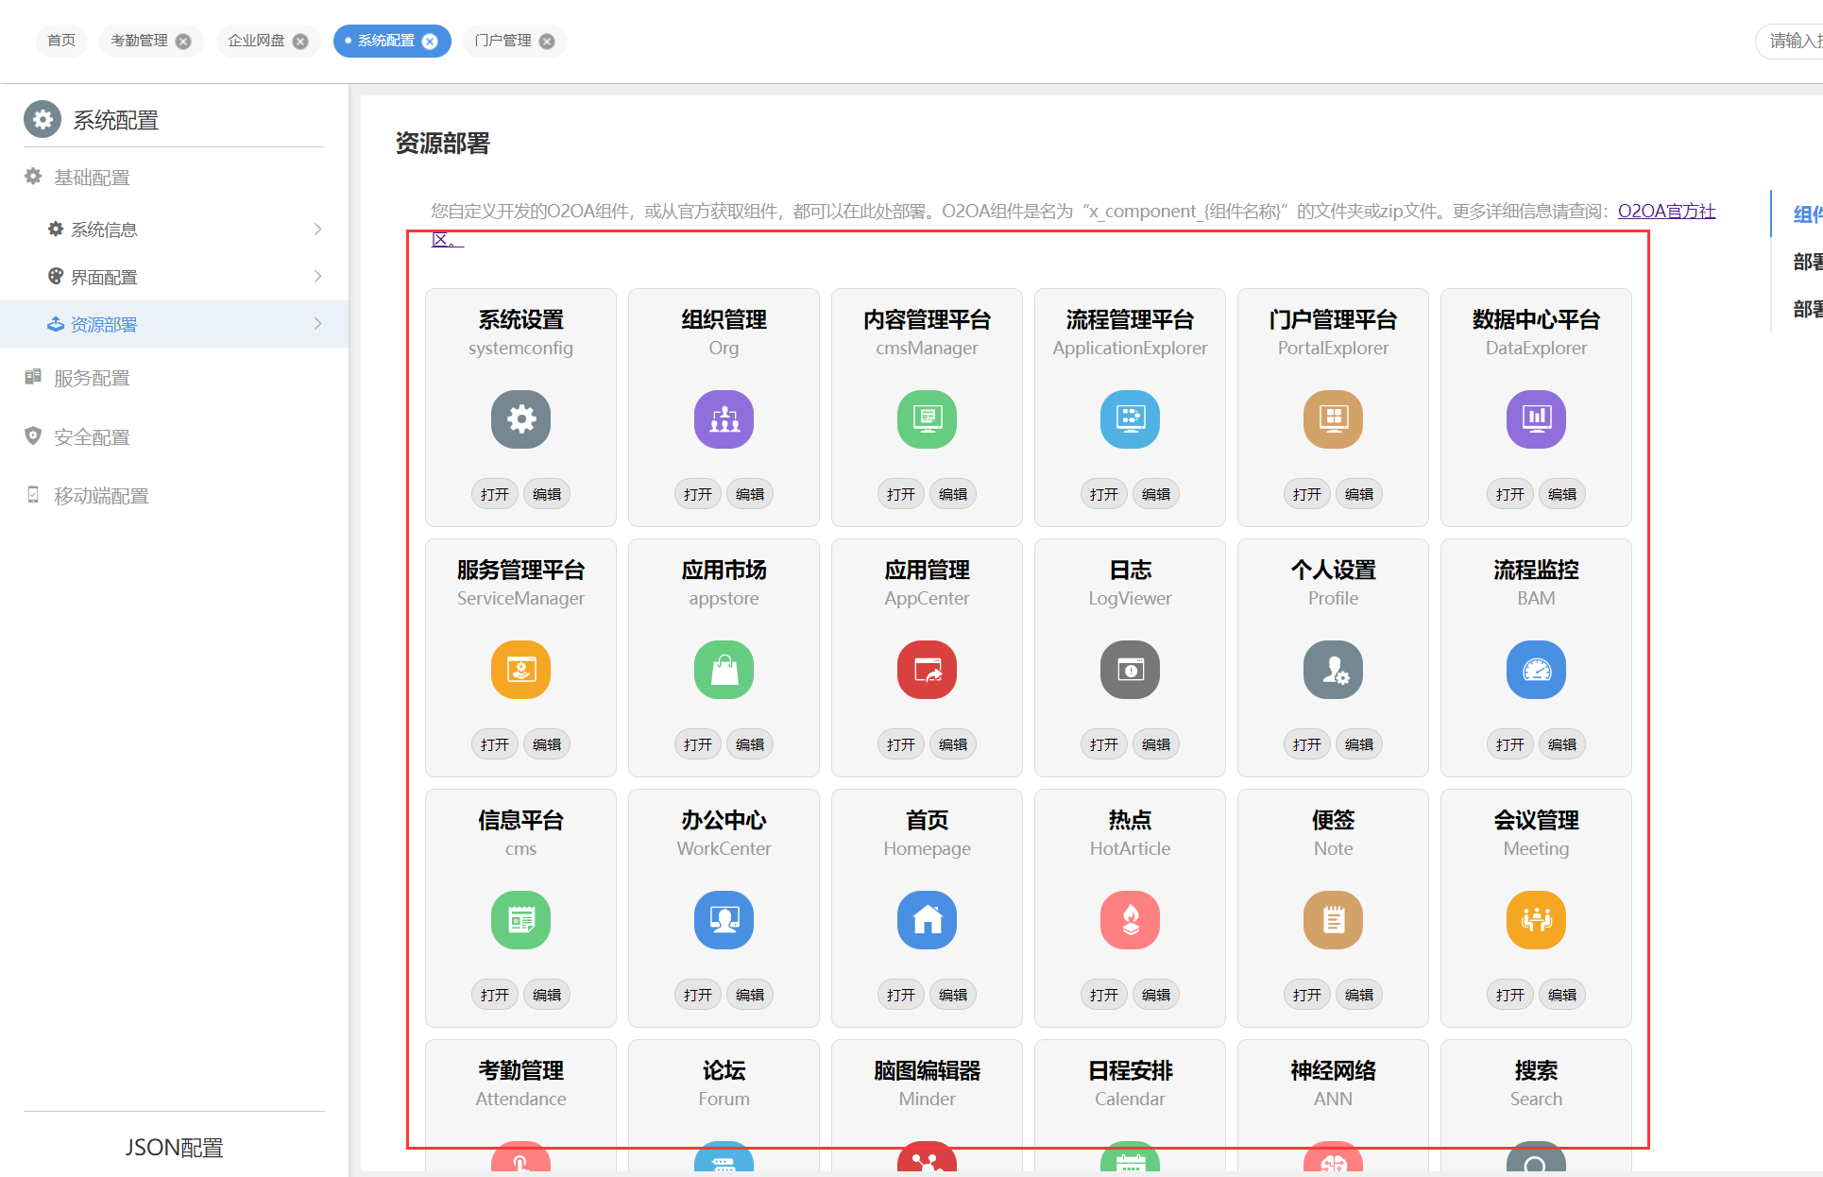Click the appstore shopping bag icon

click(724, 669)
